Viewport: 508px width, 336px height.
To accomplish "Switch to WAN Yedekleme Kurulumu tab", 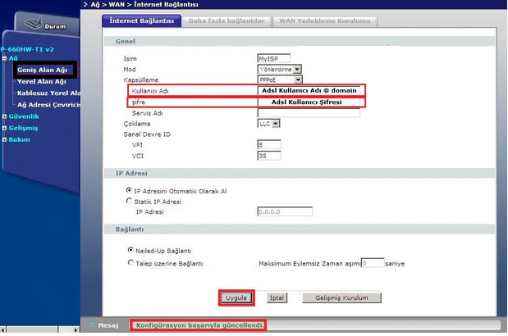I will (x=325, y=21).
